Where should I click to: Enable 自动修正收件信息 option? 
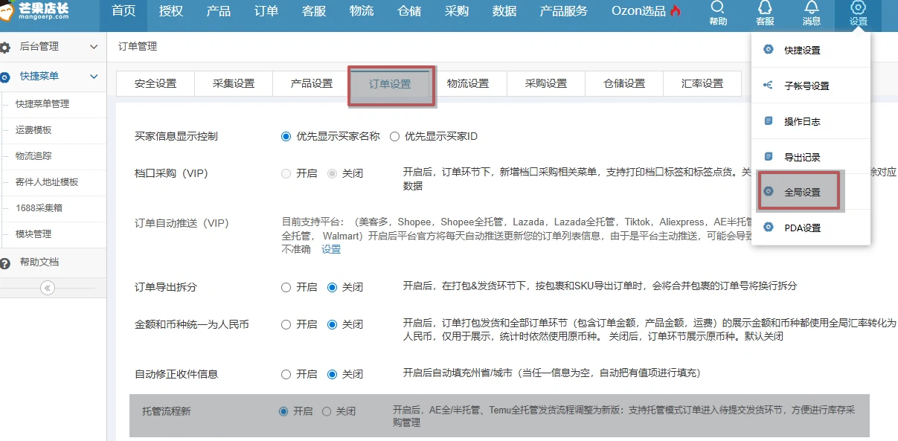[286, 374]
